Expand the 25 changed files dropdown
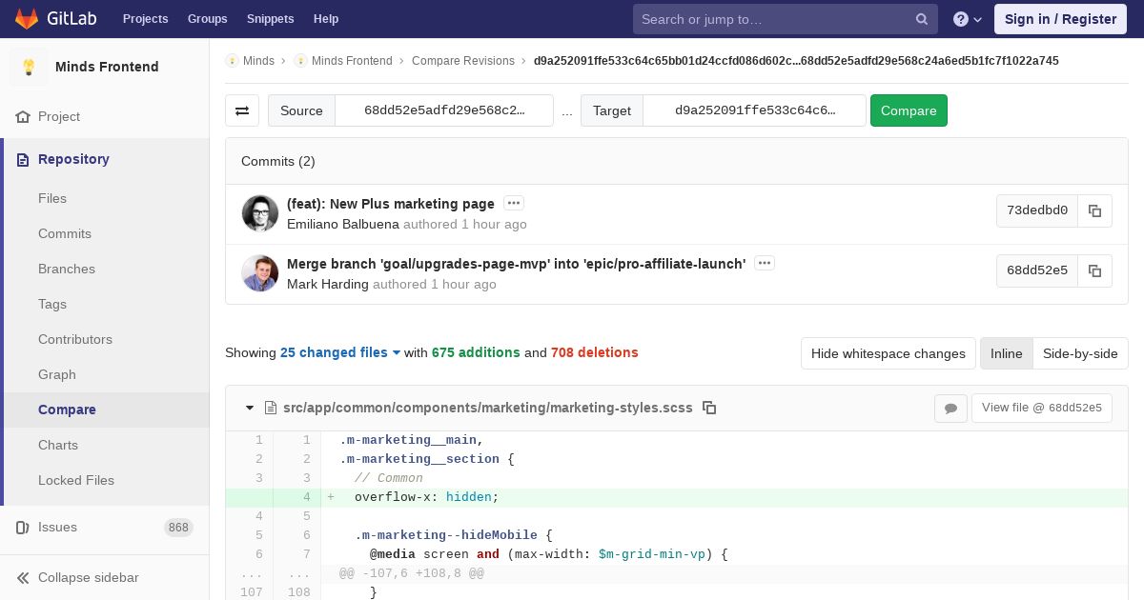This screenshot has width=1144, height=600. tap(340, 352)
